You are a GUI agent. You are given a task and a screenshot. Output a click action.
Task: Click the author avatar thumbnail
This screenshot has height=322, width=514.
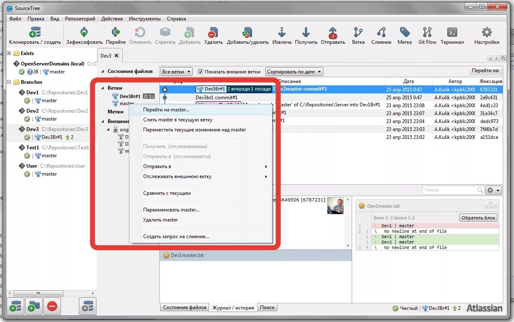tap(335, 205)
